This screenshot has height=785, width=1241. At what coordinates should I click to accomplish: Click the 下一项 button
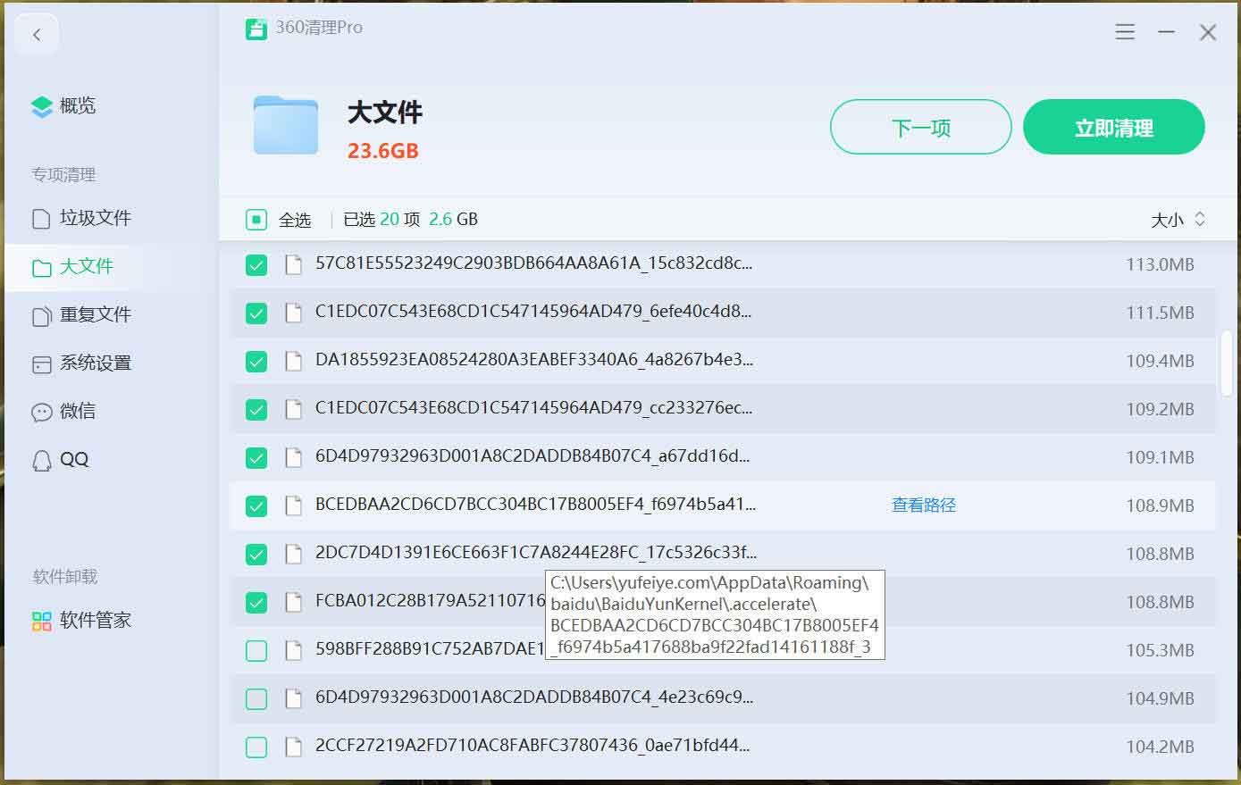(x=920, y=128)
